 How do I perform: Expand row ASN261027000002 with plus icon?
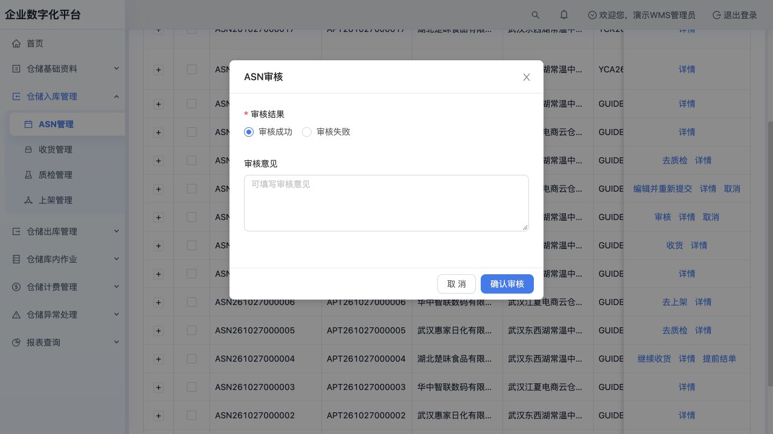click(x=158, y=416)
